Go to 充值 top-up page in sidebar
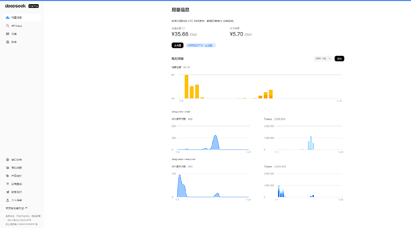 14,34
